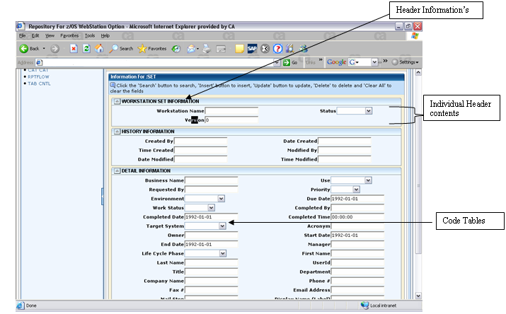Image resolution: width=506 pixels, height=314 pixels.
Task: Open the Google toolbar logo
Action: pyautogui.click(x=336, y=62)
